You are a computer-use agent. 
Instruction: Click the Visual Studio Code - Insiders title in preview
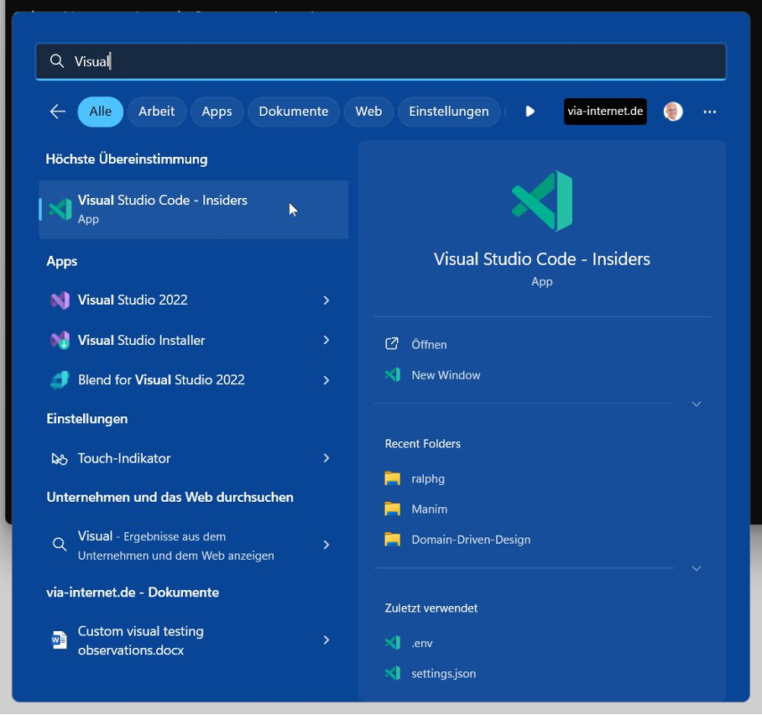coord(542,259)
